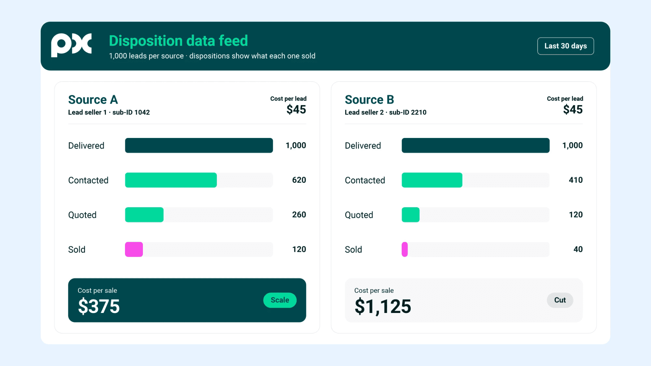Screen dimensions: 651x366
Task: Click Source B contacted value 410
Action: pyautogui.click(x=576, y=180)
